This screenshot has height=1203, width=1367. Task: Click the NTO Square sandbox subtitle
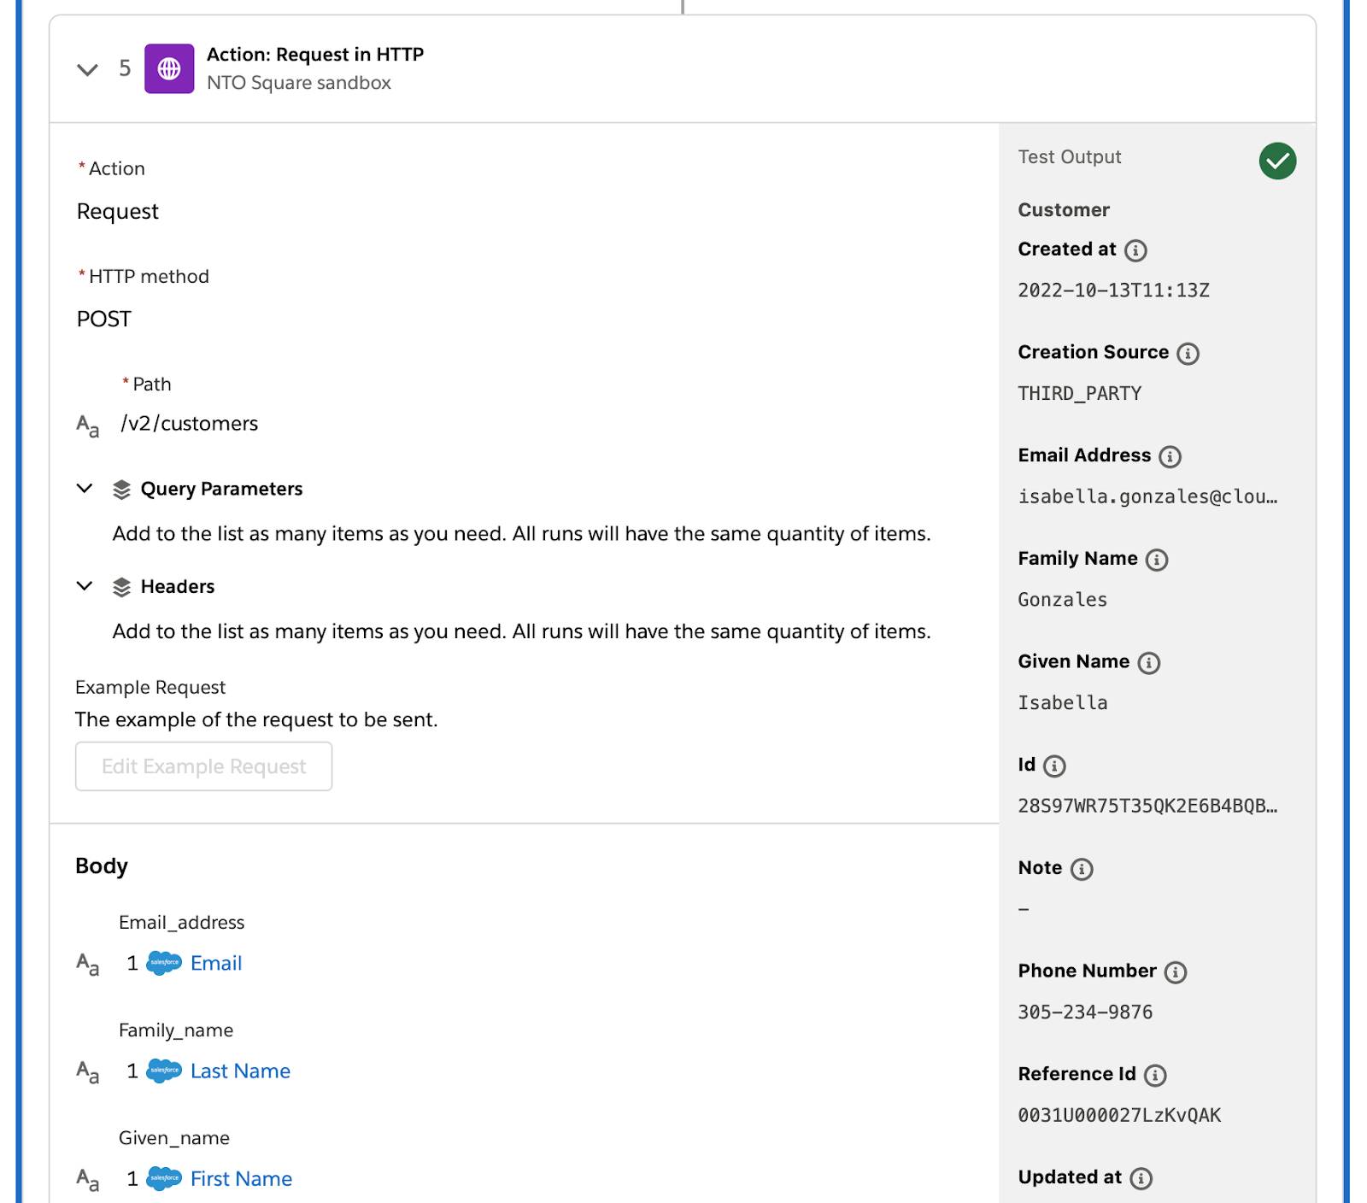[x=298, y=83]
